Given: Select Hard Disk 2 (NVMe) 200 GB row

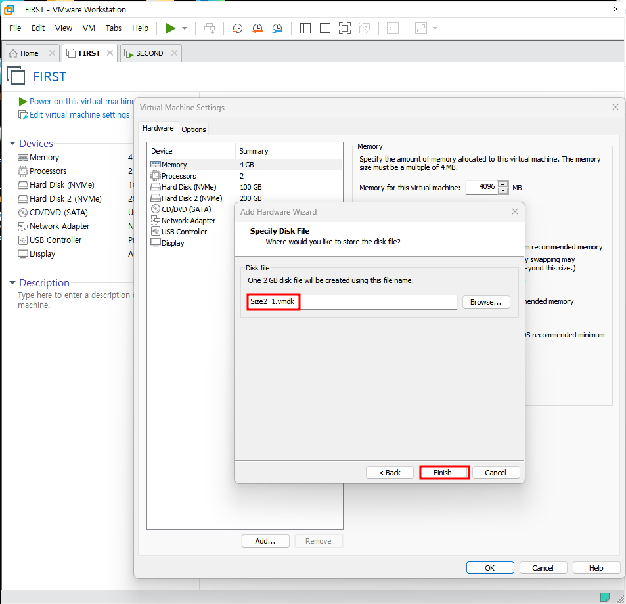Looking at the screenshot, I should click(245, 198).
